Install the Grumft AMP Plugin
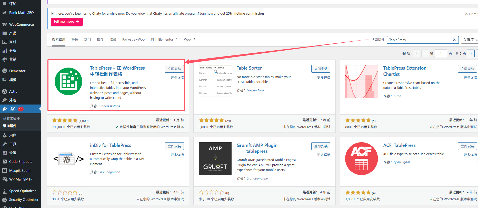The height and width of the screenshot is (208, 478). tap(321, 146)
